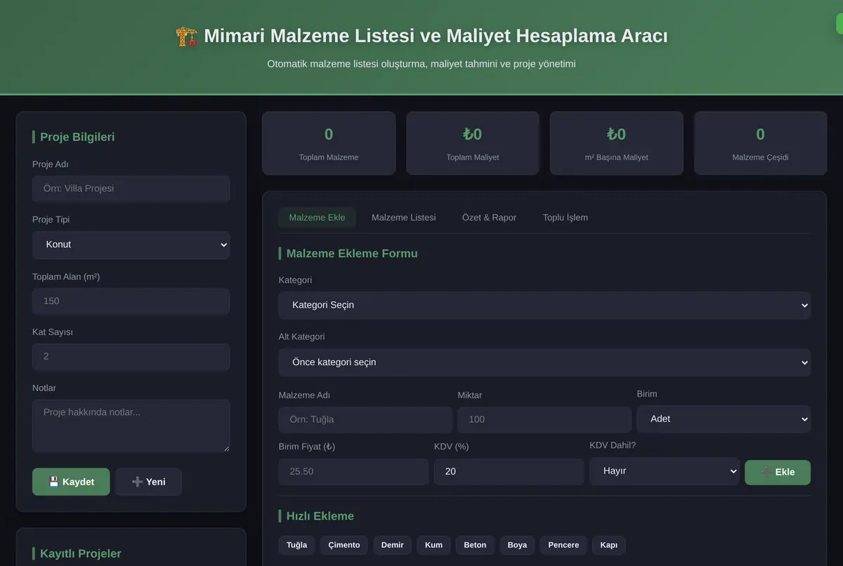Click the Toplam Maliyet stat card
The image size is (843, 566).
pos(473,143)
